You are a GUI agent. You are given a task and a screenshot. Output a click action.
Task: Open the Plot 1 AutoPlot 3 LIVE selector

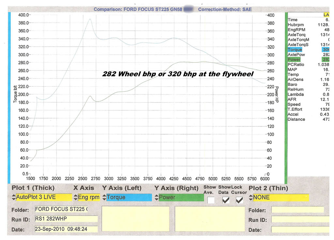pos(42,197)
